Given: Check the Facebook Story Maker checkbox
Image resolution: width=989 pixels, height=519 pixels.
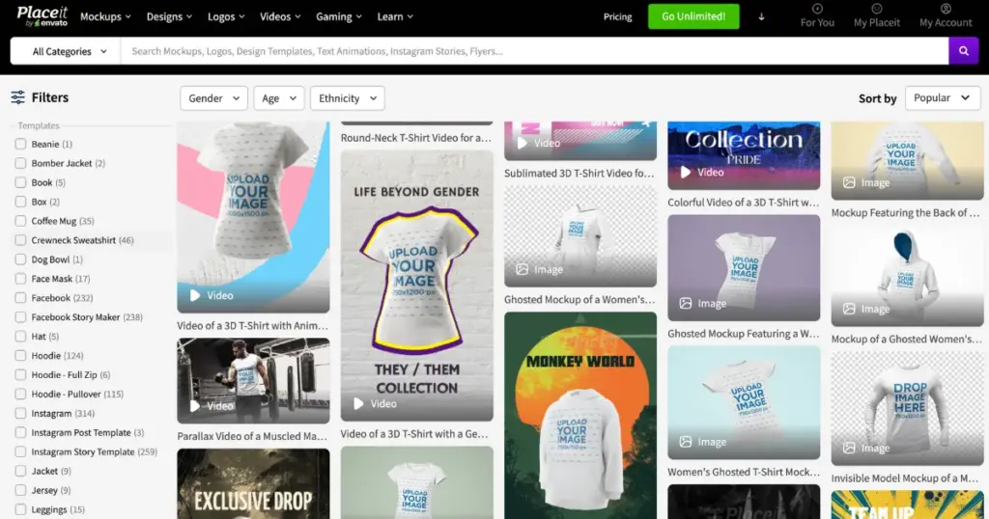Looking at the screenshot, I should (20, 317).
